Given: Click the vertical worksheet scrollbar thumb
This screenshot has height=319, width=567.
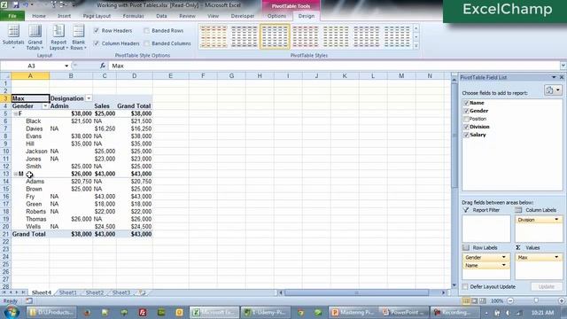Looking at the screenshot, I should click(x=454, y=135).
